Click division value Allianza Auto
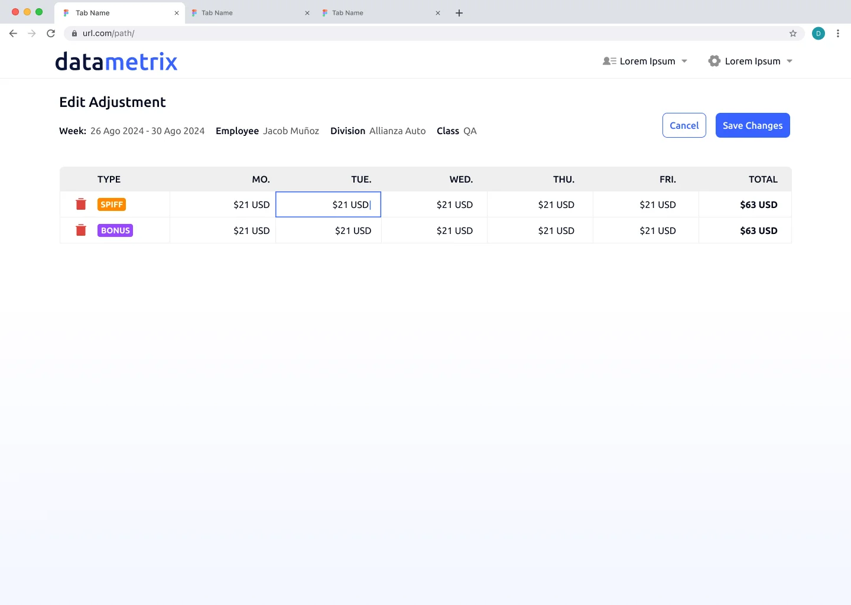The width and height of the screenshot is (851, 605). (x=398, y=131)
